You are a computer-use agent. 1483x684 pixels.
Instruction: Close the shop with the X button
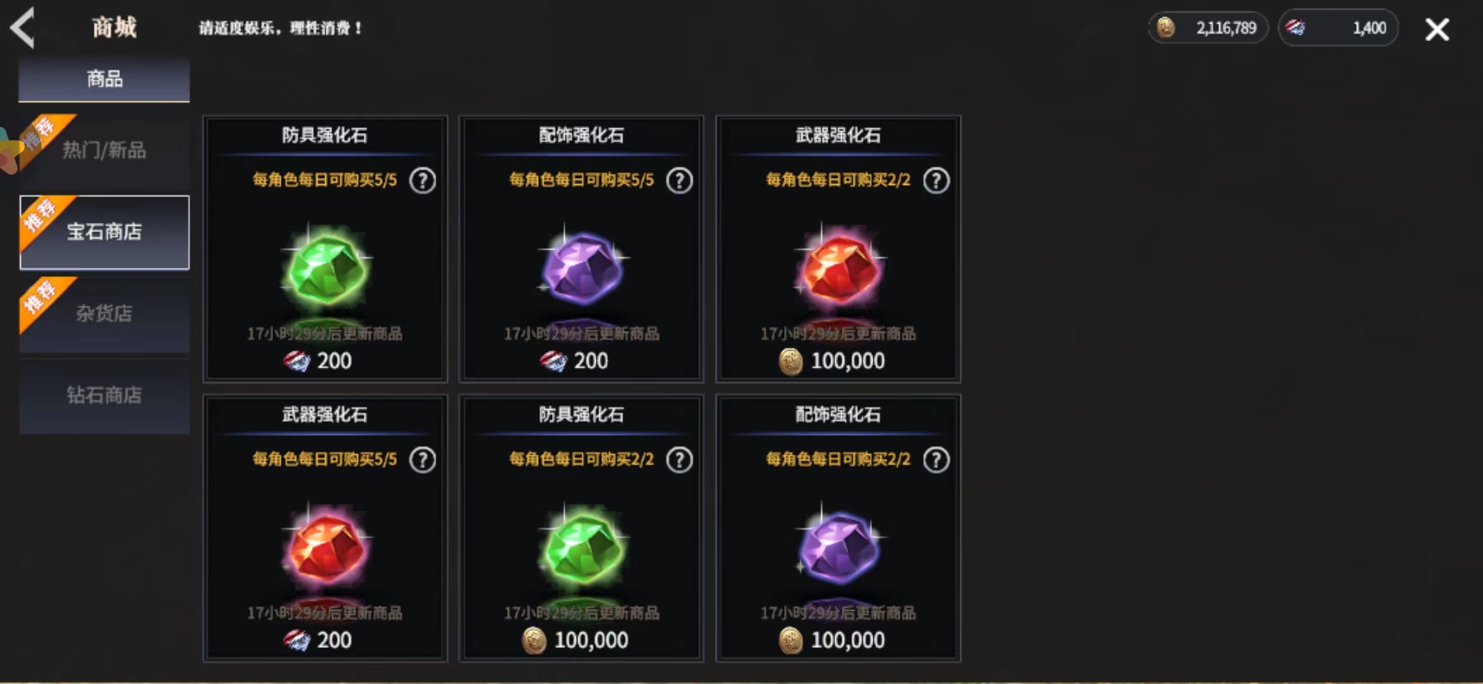click(1437, 29)
